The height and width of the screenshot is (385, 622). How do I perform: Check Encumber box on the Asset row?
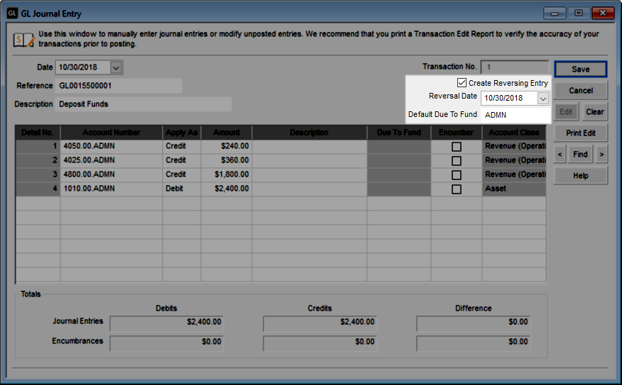click(456, 189)
